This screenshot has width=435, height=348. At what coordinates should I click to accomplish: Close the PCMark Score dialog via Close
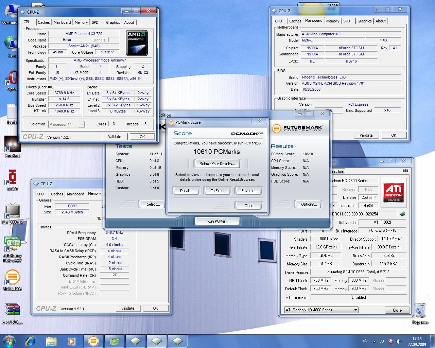coord(249,206)
